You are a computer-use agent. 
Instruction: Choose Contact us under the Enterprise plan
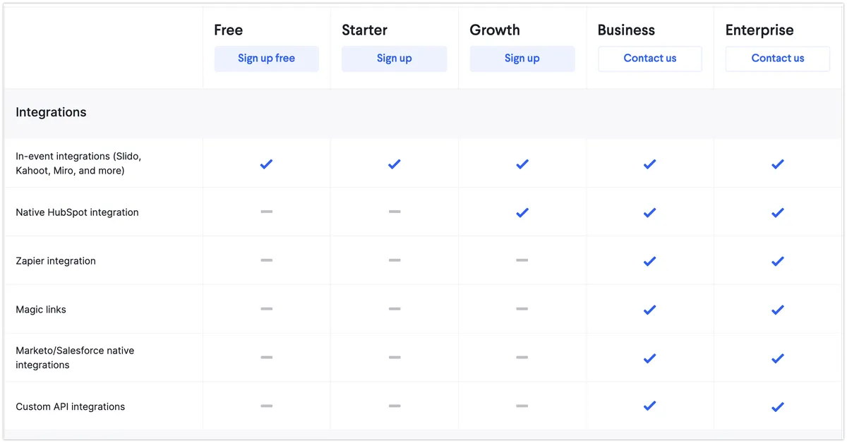(x=777, y=59)
